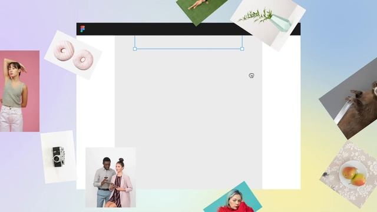The width and height of the screenshot is (377, 212).
Task: Pick the woman on pink background photo
Action: 19,91
